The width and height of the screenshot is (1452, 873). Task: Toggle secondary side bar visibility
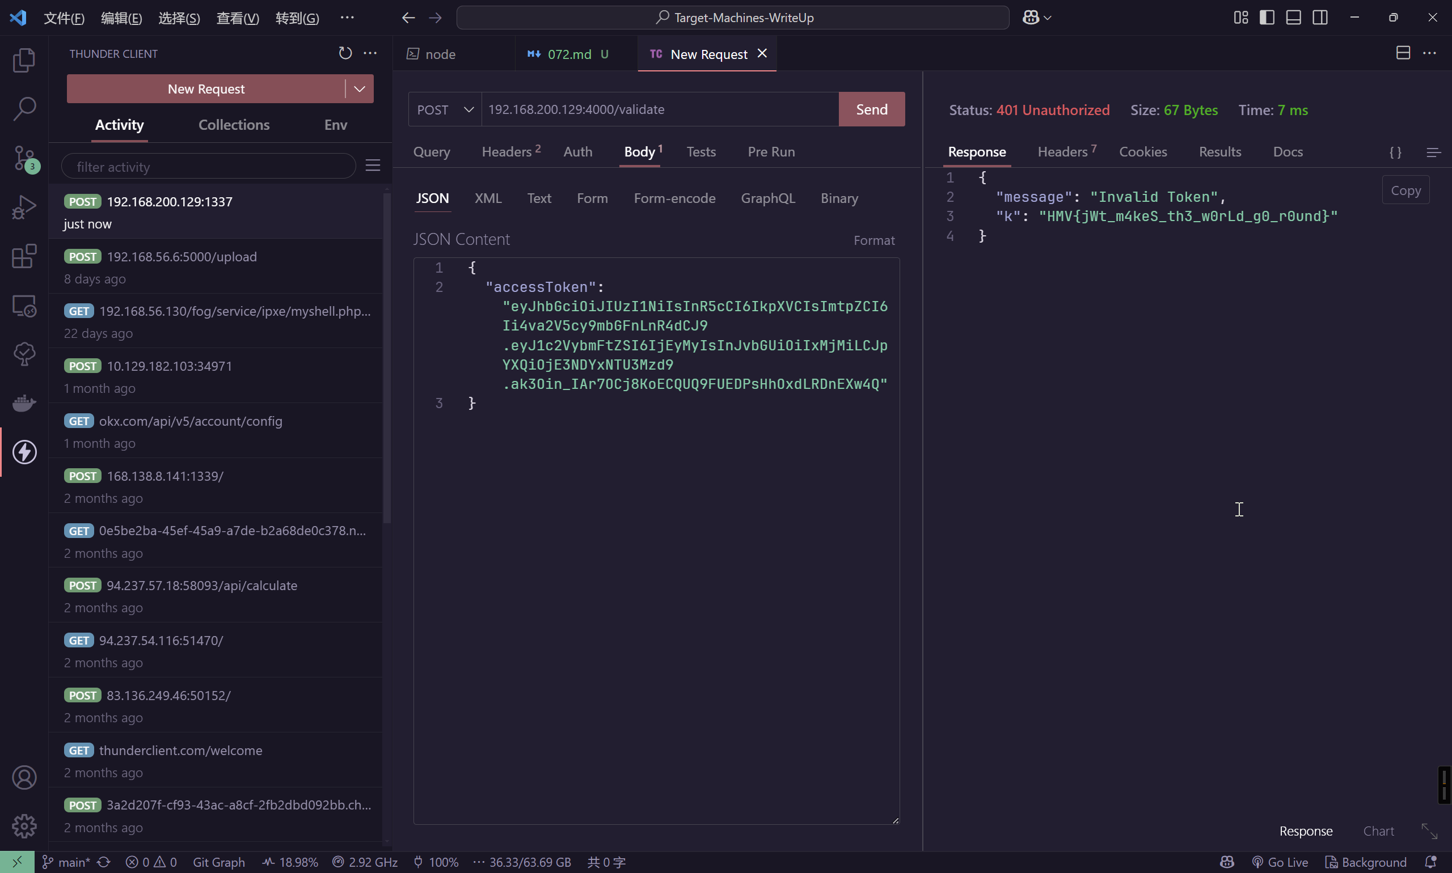click(1320, 18)
